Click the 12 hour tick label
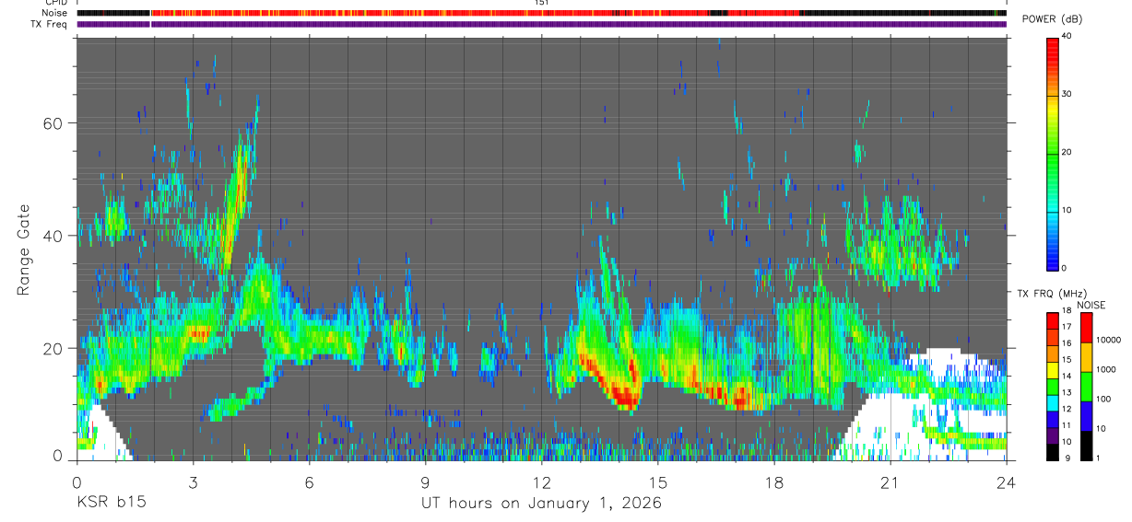 (541, 481)
